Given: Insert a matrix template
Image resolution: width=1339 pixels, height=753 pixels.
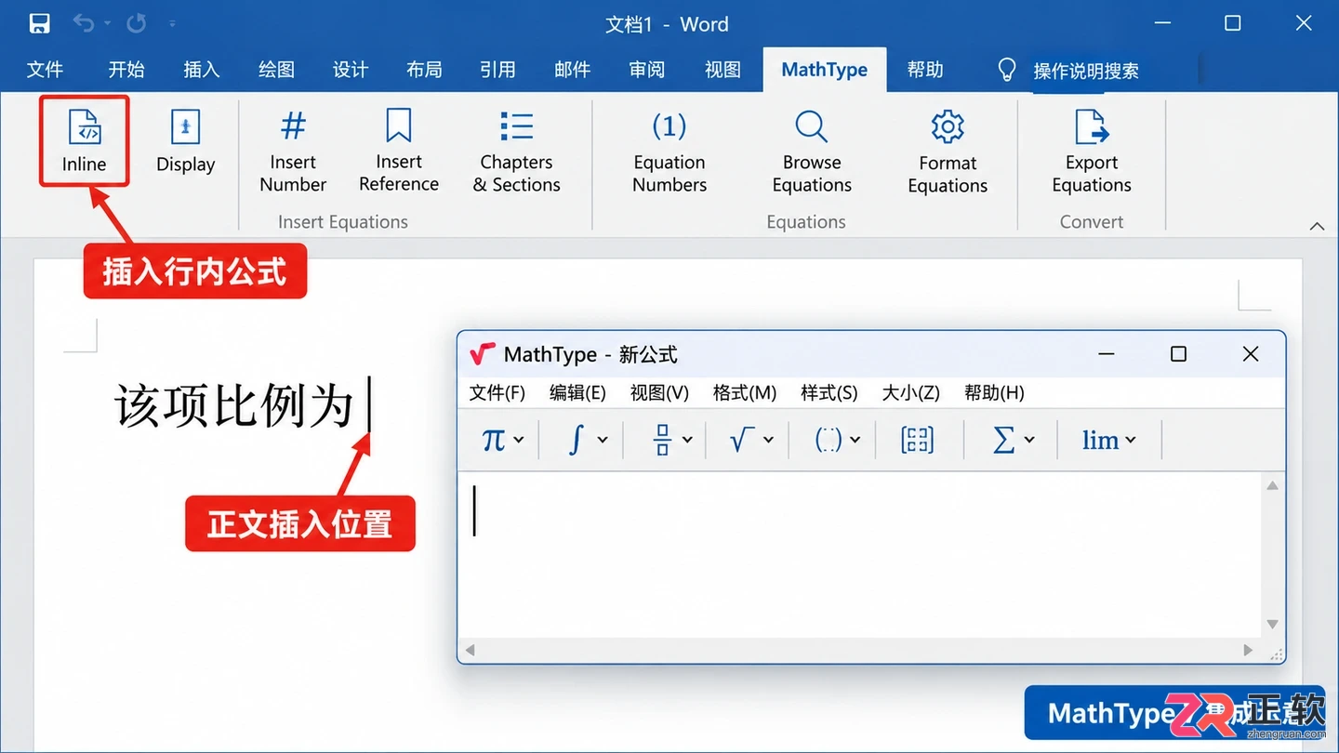Looking at the screenshot, I should coord(918,440).
